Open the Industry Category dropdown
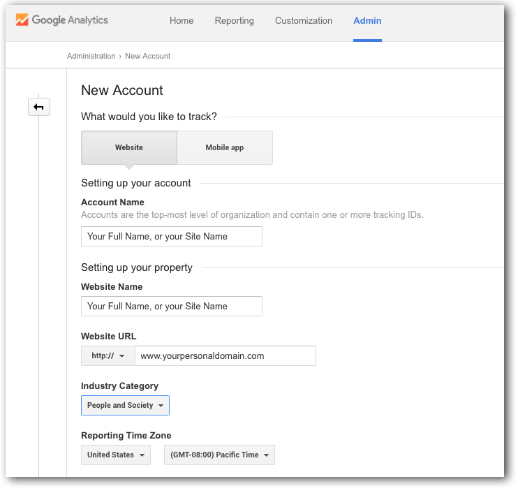 pyautogui.click(x=125, y=405)
